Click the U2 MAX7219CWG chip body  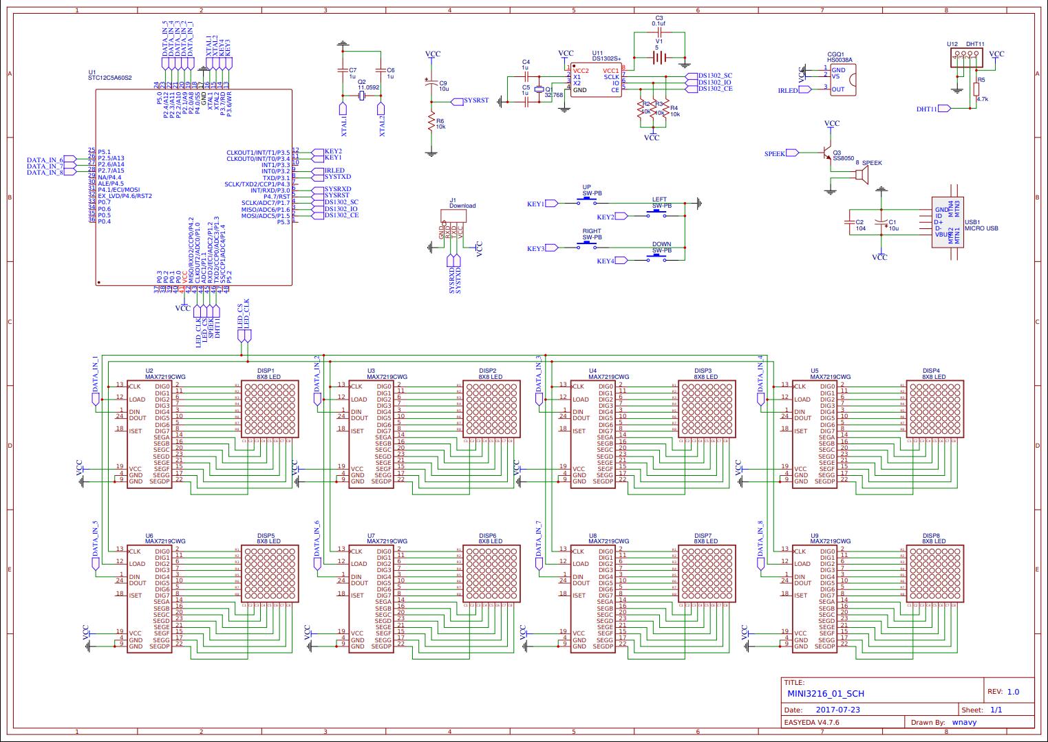[x=149, y=434]
